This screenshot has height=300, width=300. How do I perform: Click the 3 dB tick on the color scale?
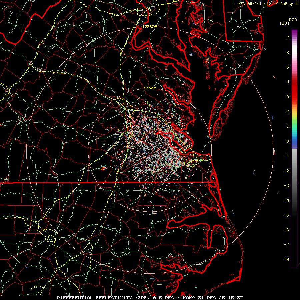coord(288,97)
